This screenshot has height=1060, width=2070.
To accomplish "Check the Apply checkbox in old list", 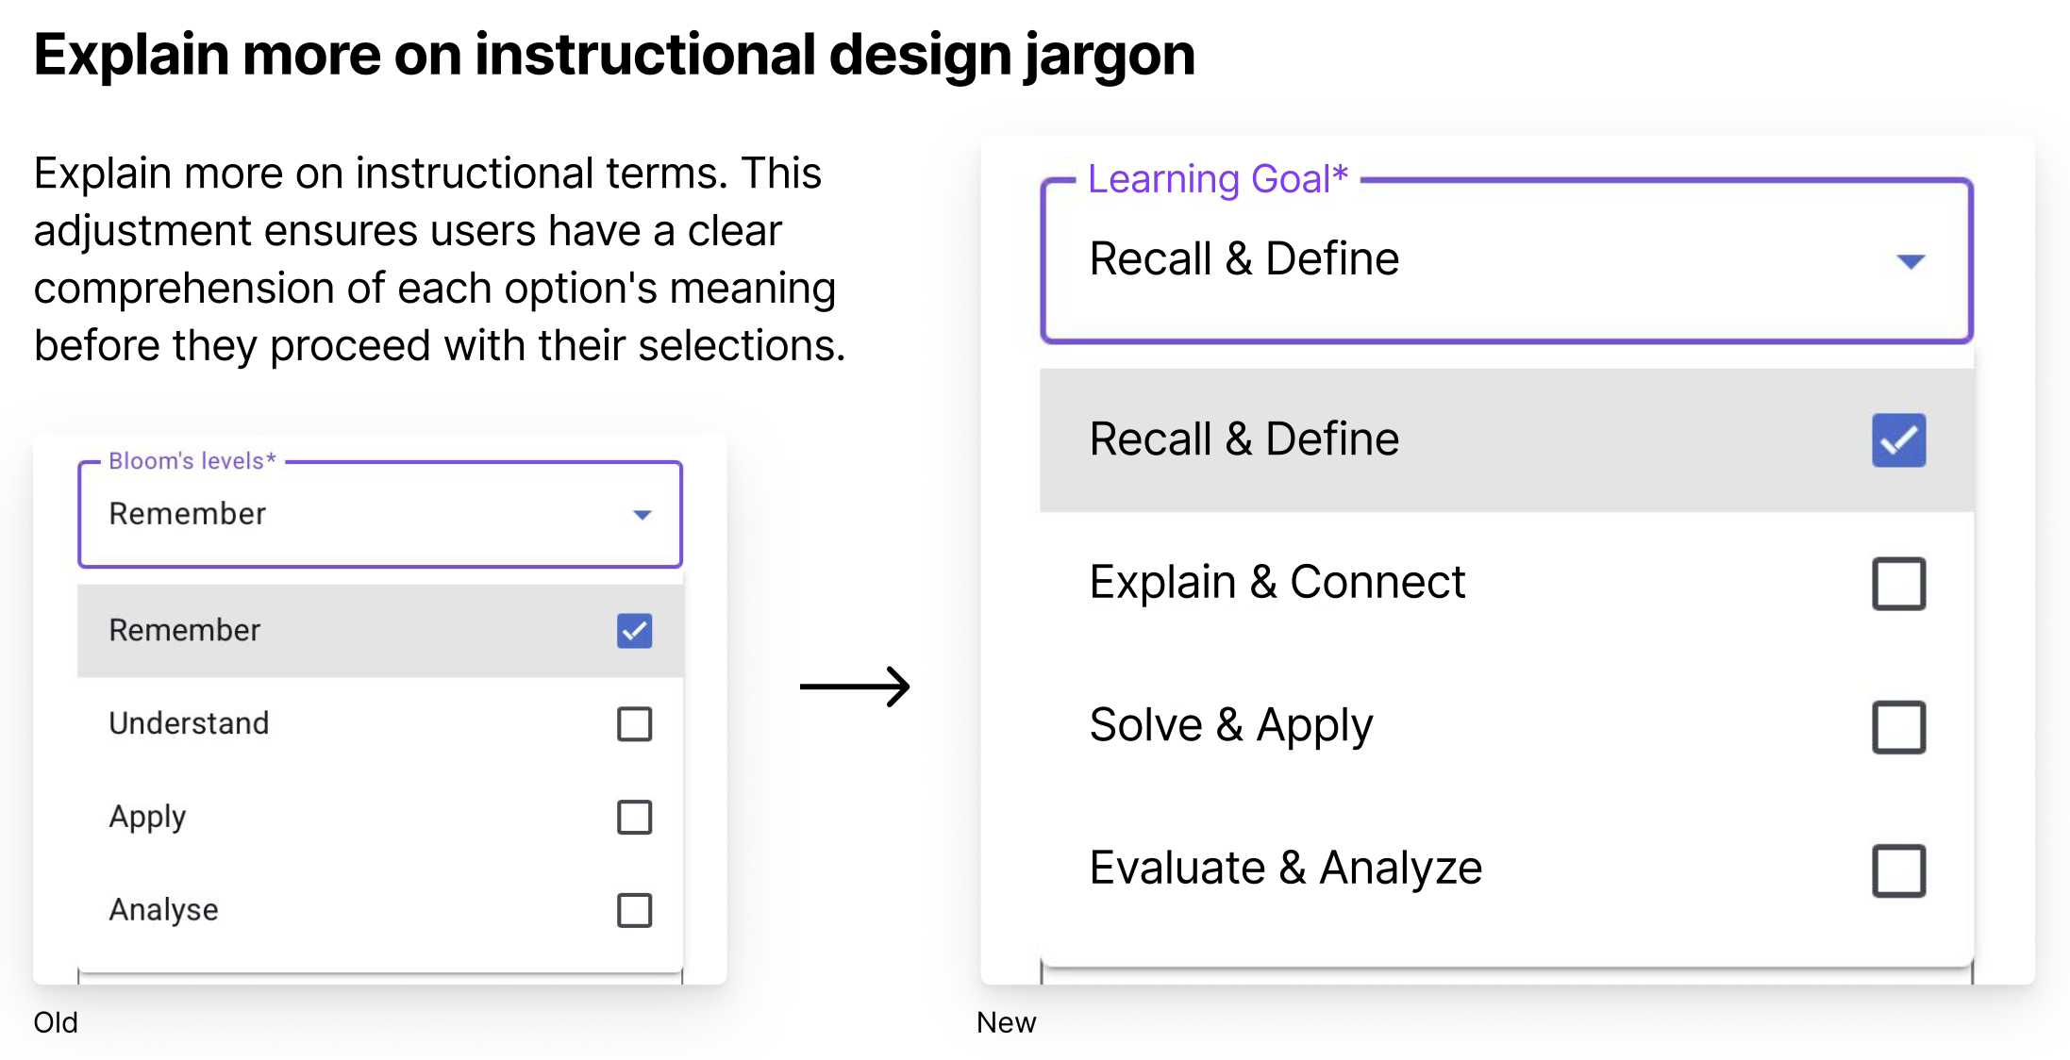I will tap(634, 818).
